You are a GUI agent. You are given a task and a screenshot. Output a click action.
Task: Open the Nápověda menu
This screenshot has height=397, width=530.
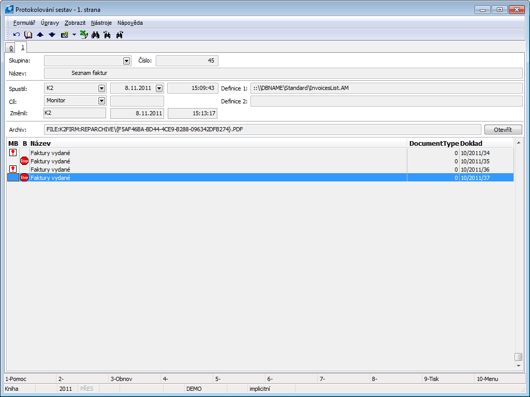(x=130, y=23)
